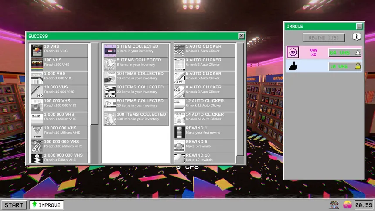
Task: Click the 1 Auto Clicker SX icon
Action: pos(180,51)
